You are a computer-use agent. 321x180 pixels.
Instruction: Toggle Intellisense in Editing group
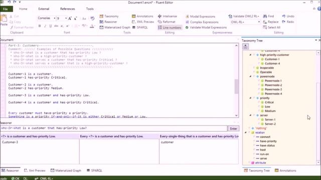tap(167, 16)
